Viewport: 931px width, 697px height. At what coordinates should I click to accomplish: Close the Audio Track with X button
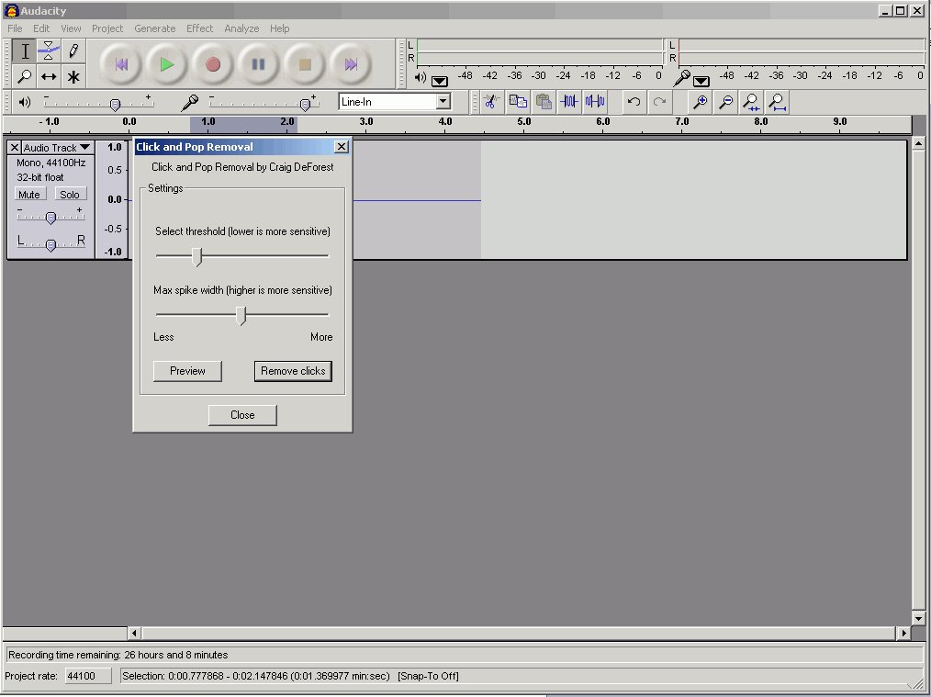15,147
